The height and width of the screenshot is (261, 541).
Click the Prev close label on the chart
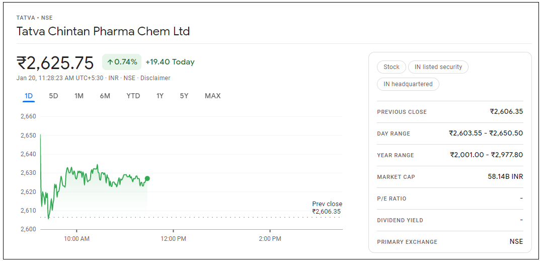(327, 204)
